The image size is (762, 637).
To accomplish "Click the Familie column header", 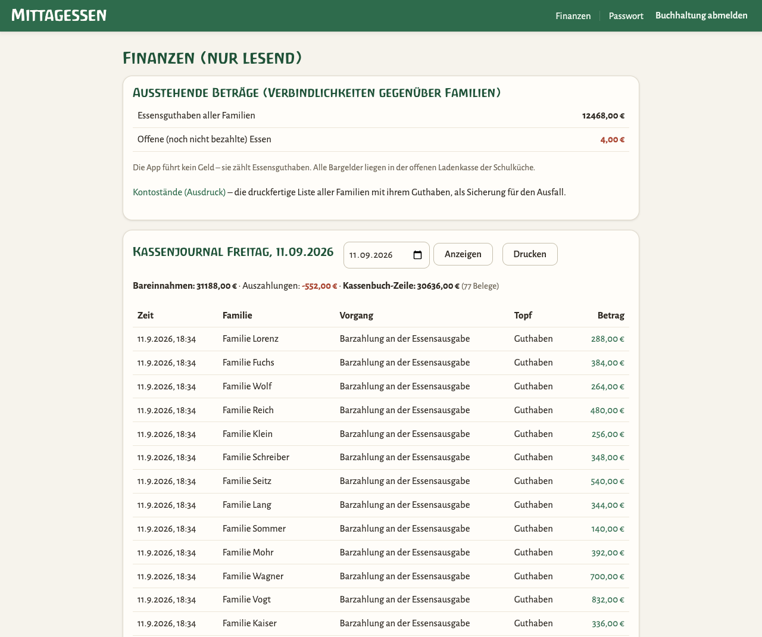I will [x=238, y=316].
